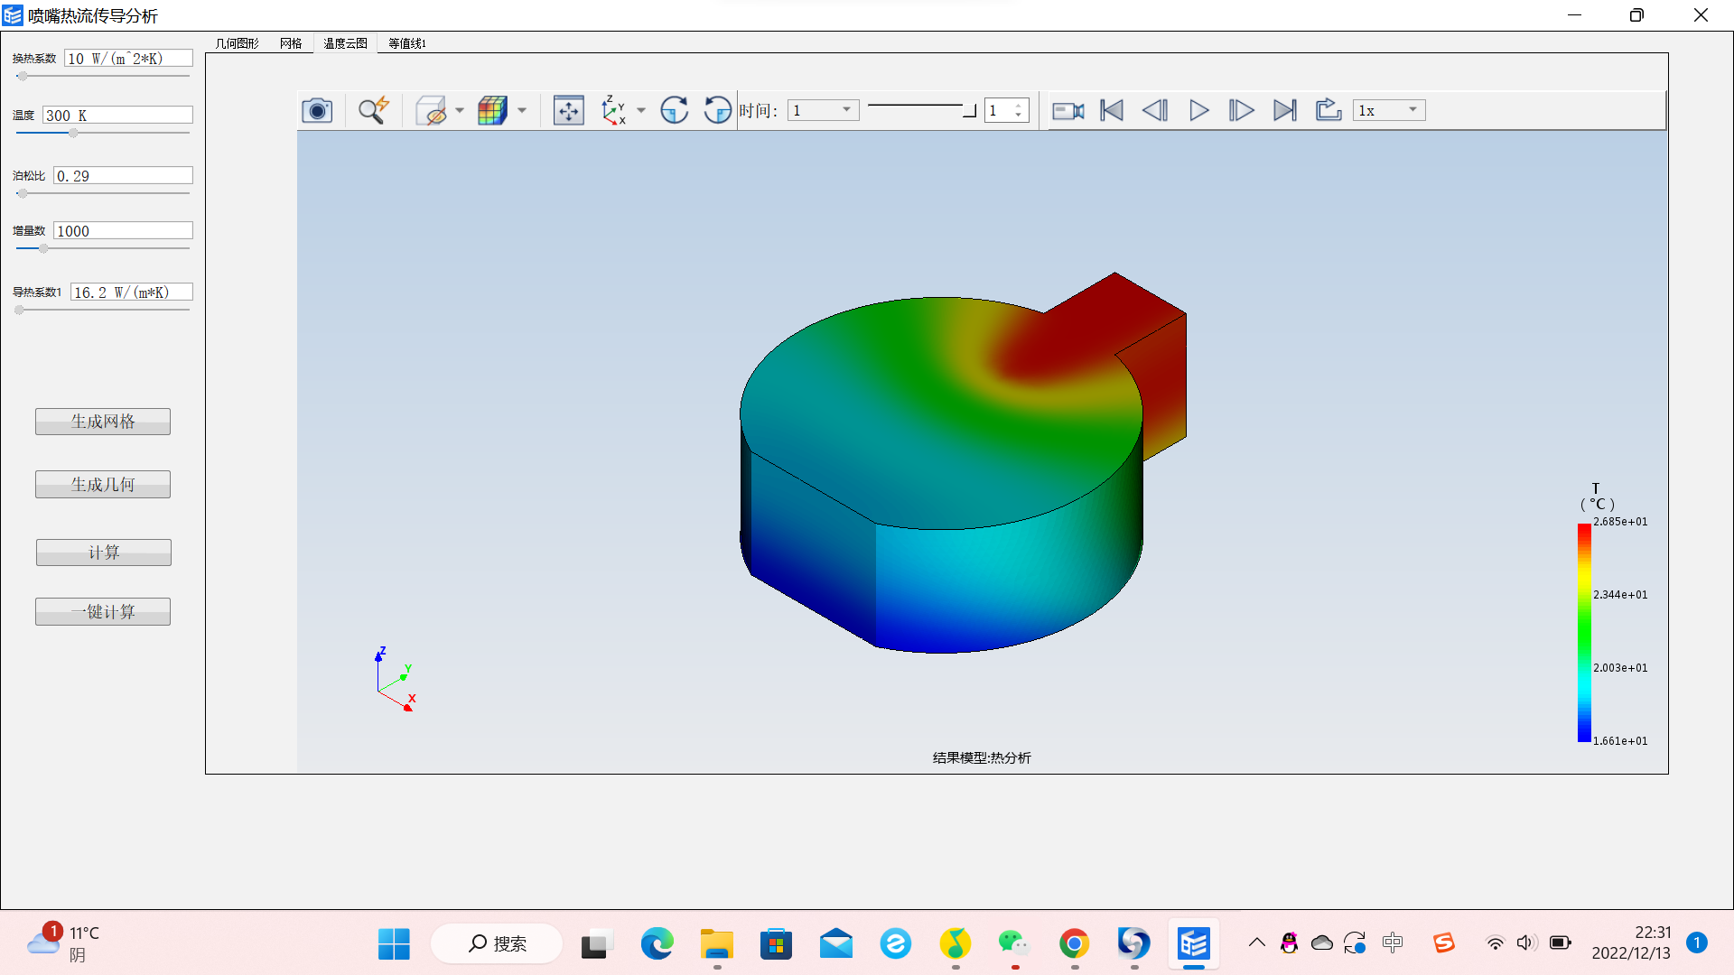Jump to last animation frame
This screenshot has height=975, width=1734.
[1285, 110]
